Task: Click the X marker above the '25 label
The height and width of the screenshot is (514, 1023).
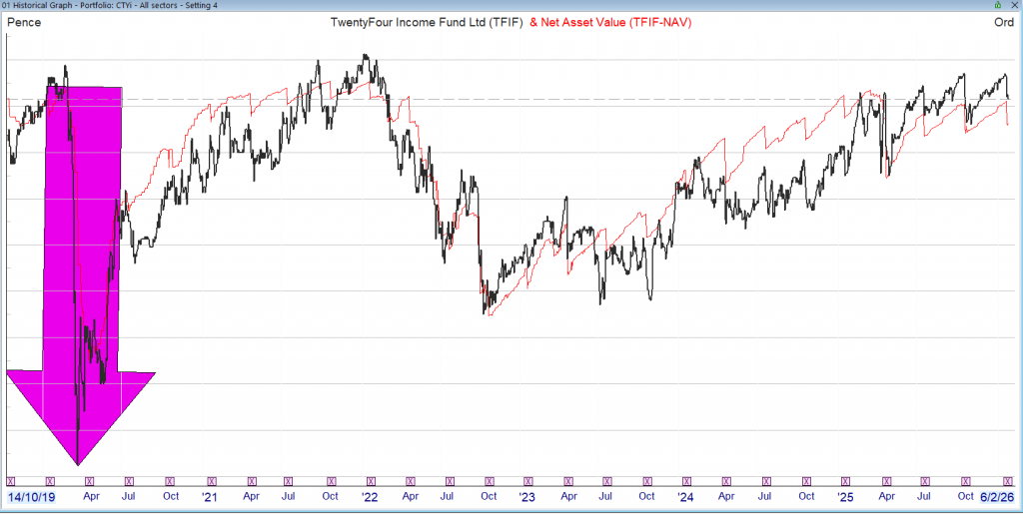Action: click(844, 482)
